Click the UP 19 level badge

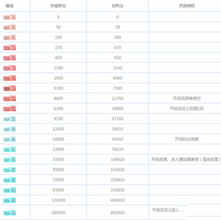point(9,200)
